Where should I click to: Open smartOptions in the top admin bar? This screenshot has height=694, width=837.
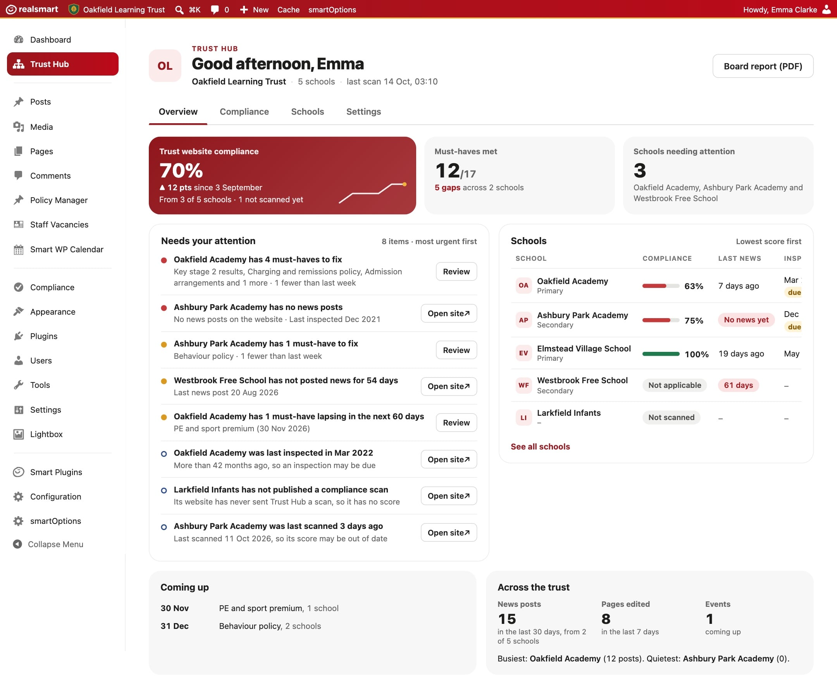pos(332,10)
